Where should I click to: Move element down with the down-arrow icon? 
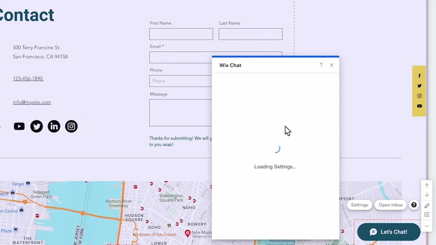point(427,194)
